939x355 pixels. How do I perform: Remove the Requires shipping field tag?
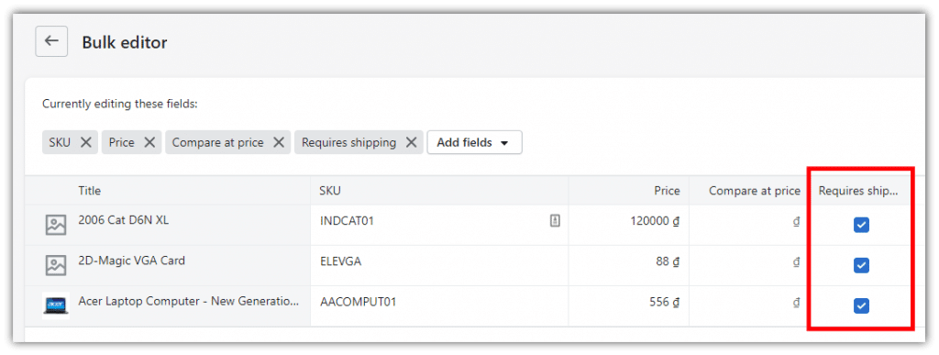[x=411, y=142]
